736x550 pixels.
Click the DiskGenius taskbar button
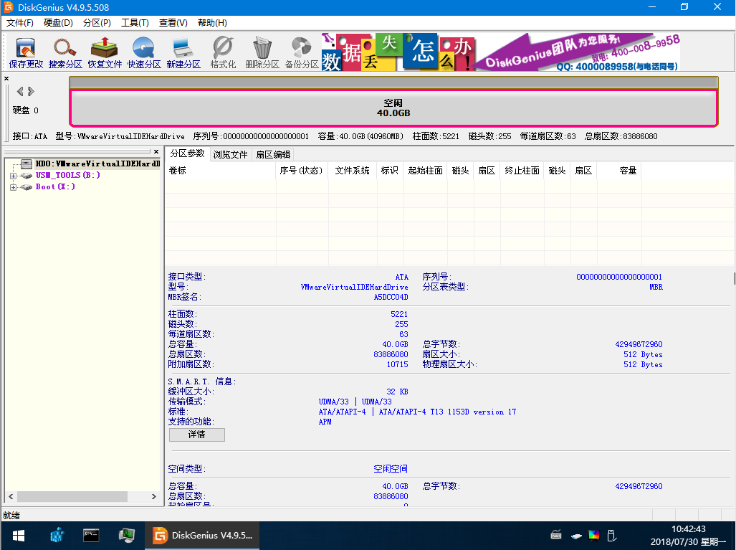tap(202, 536)
